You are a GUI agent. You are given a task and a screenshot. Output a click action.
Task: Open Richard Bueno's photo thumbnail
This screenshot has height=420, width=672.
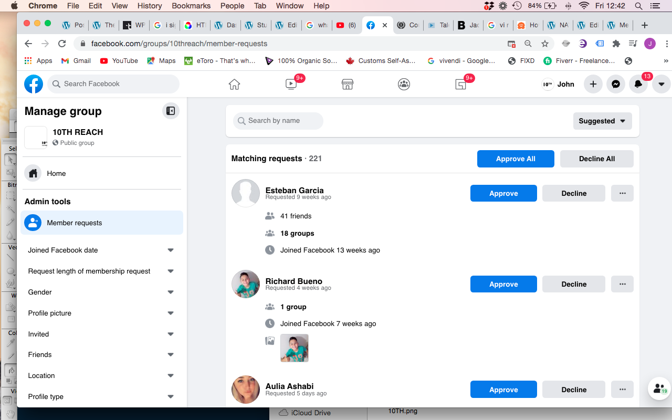click(x=295, y=348)
